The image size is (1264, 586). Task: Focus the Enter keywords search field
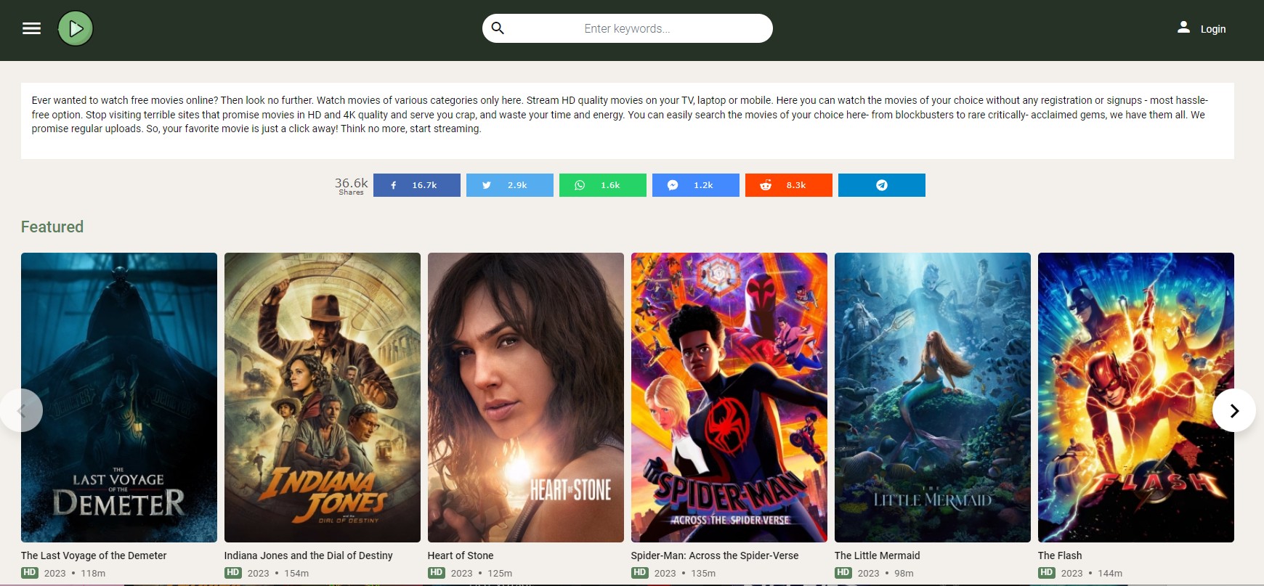click(x=627, y=28)
